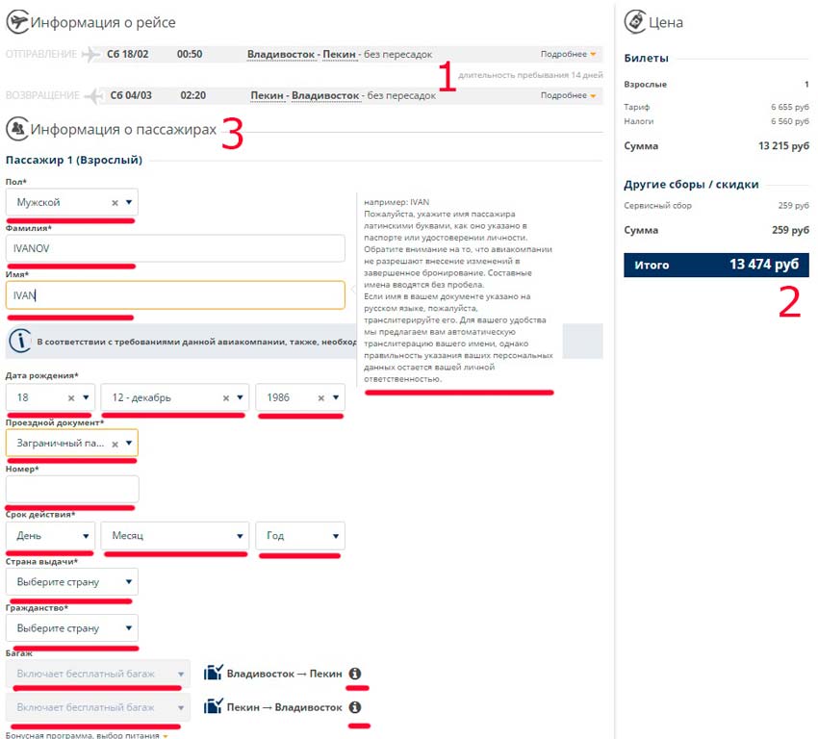This screenshot has width=818, height=739.
Task: Click luggage icon next to Владивосток → Пекин
Action: (x=213, y=674)
